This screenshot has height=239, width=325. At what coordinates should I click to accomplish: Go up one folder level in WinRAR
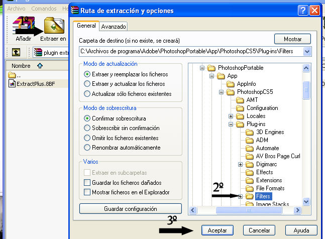(x=16, y=52)
